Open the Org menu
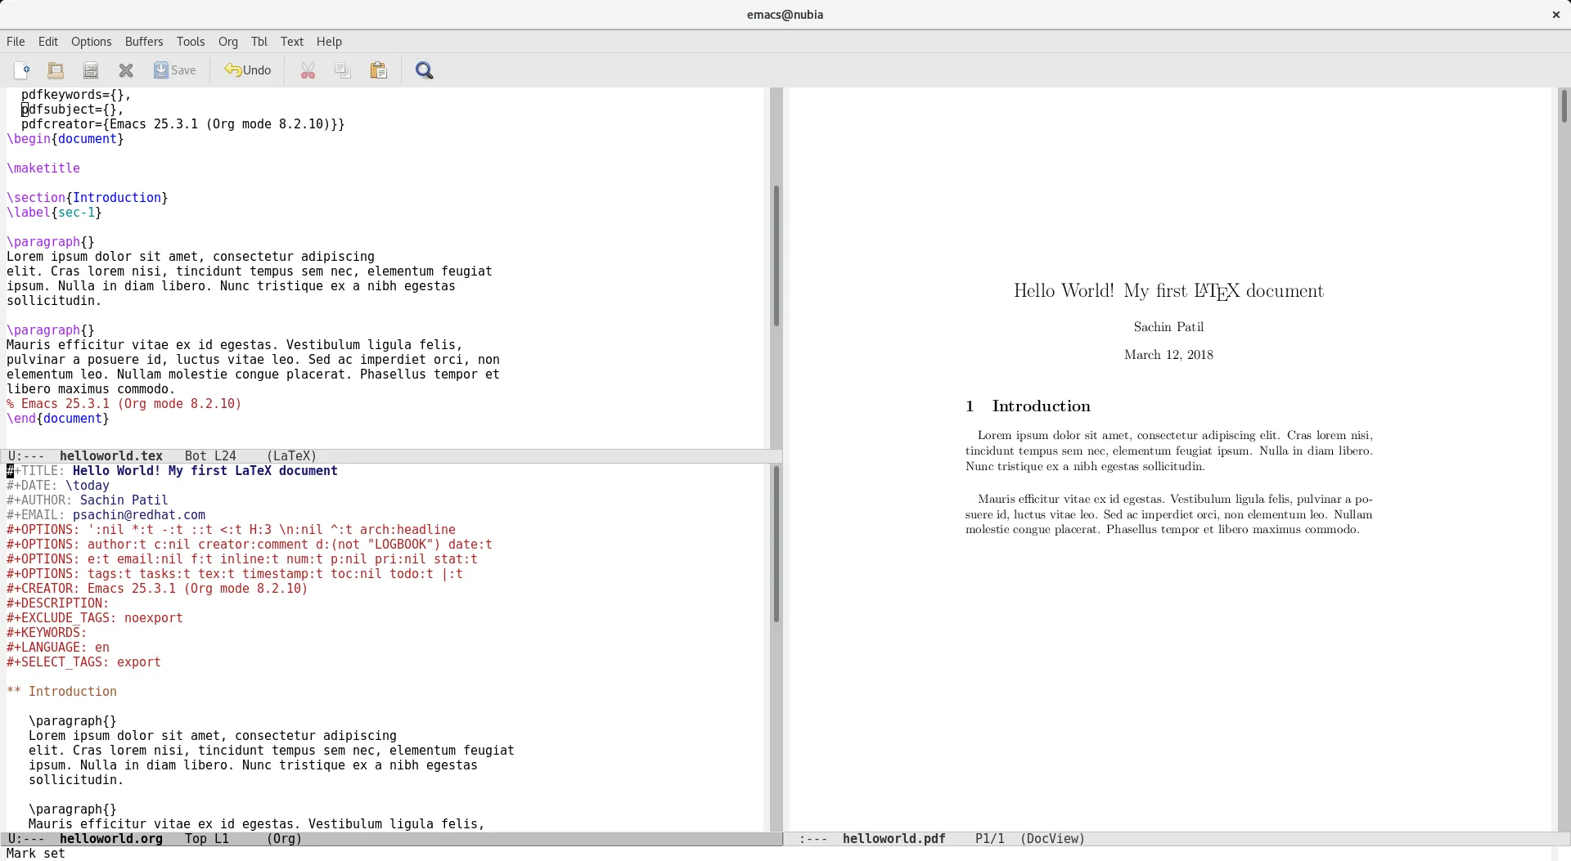Image resolution: width=1571 pixels, height=861 pixels. (x=228, y=41)
